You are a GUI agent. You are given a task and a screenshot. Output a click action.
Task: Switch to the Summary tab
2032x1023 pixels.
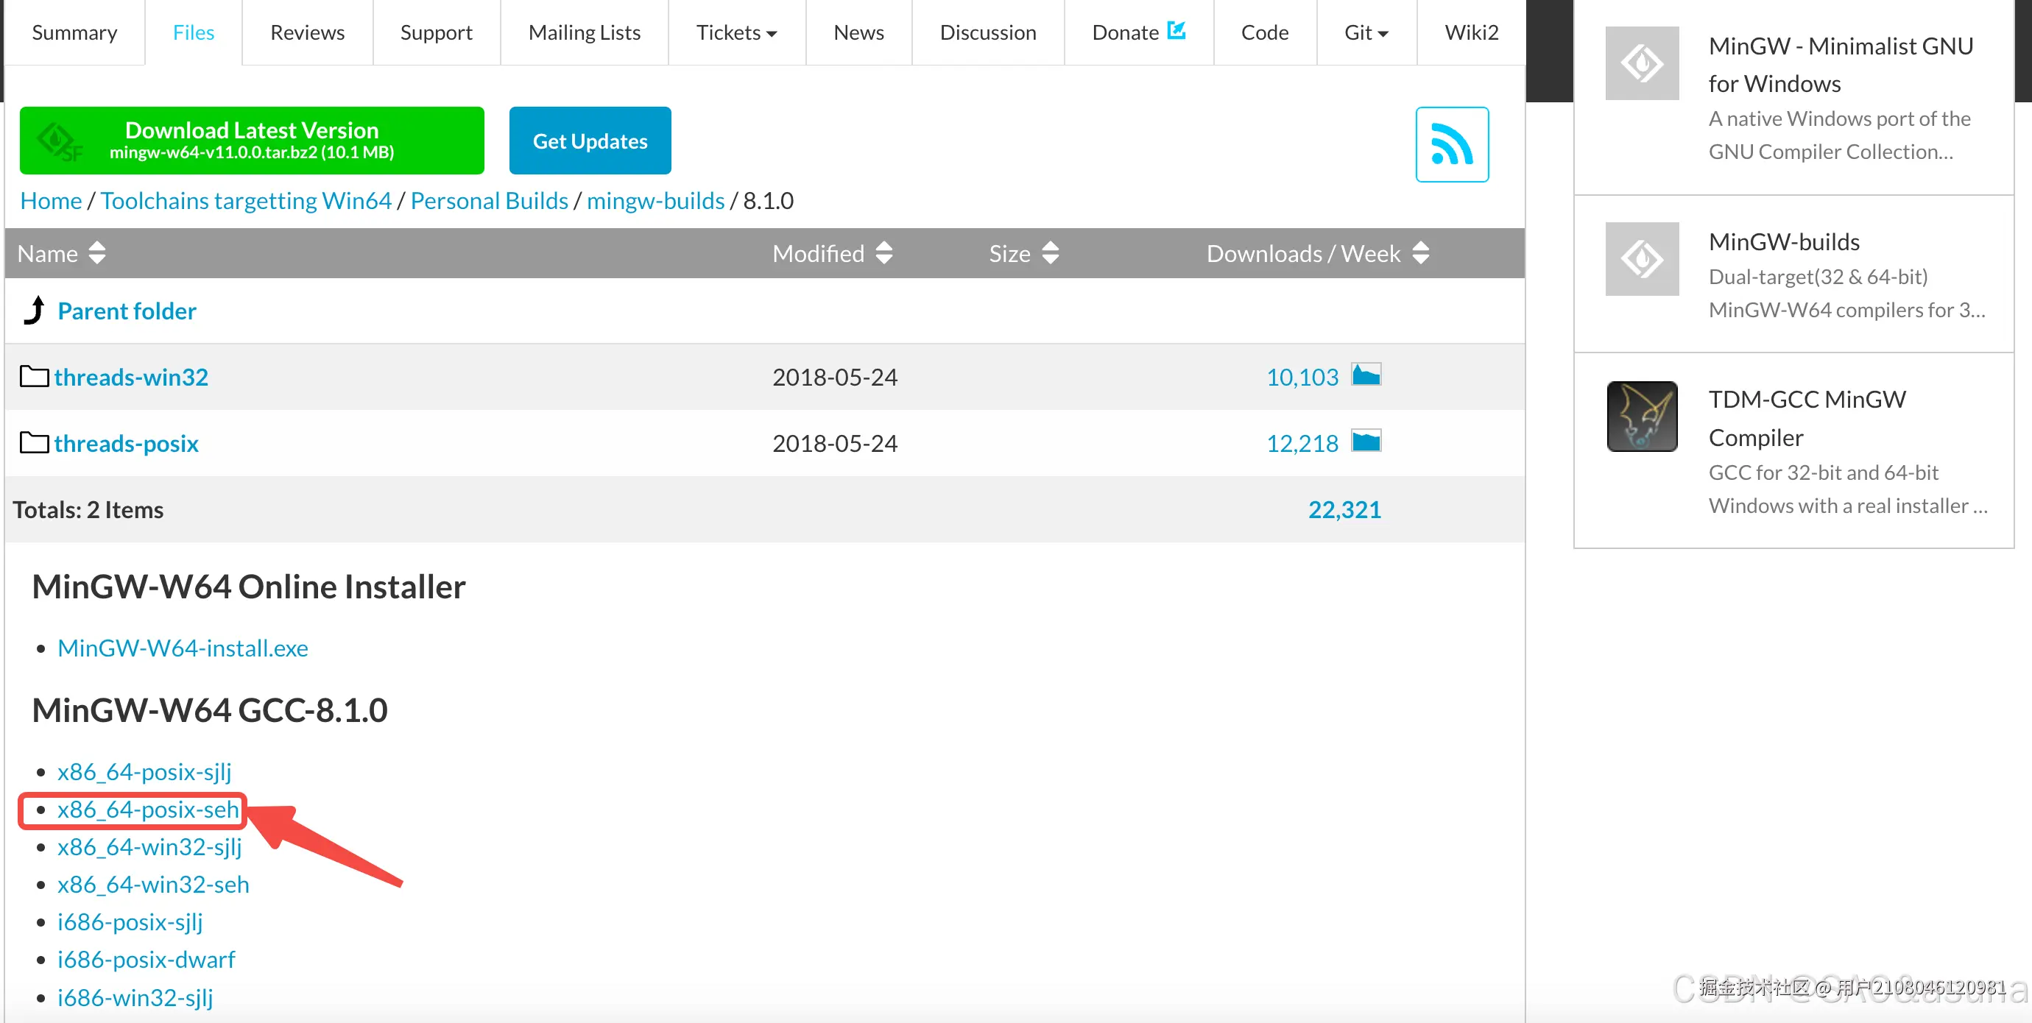point(74,33)
